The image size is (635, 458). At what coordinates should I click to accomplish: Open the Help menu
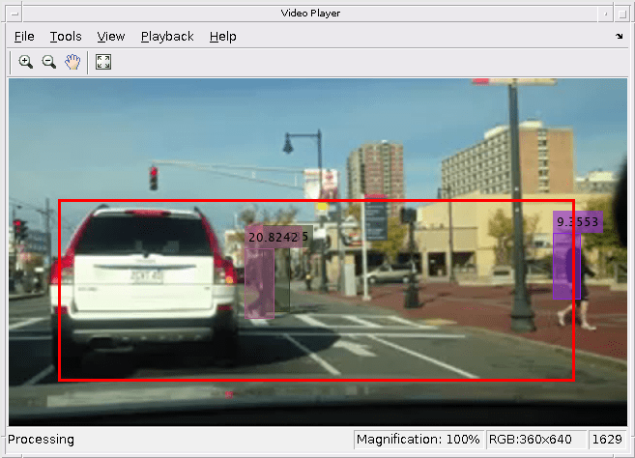pos(222,37)
